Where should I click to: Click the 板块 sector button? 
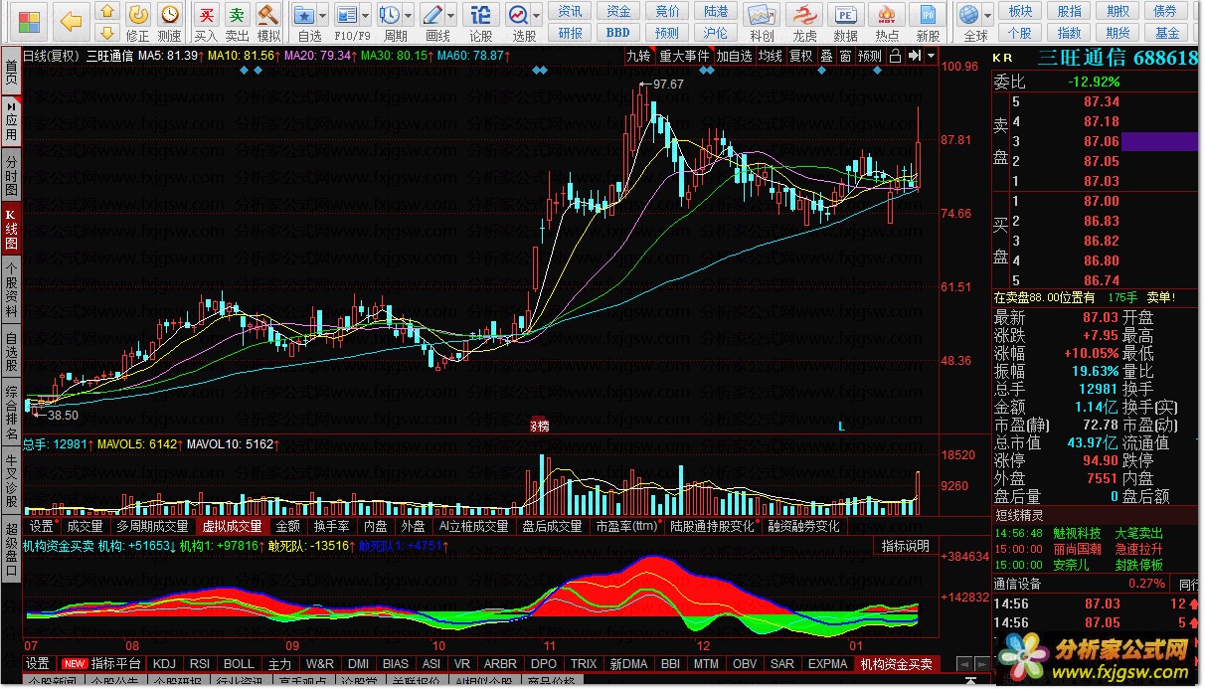pos(1021,11)
